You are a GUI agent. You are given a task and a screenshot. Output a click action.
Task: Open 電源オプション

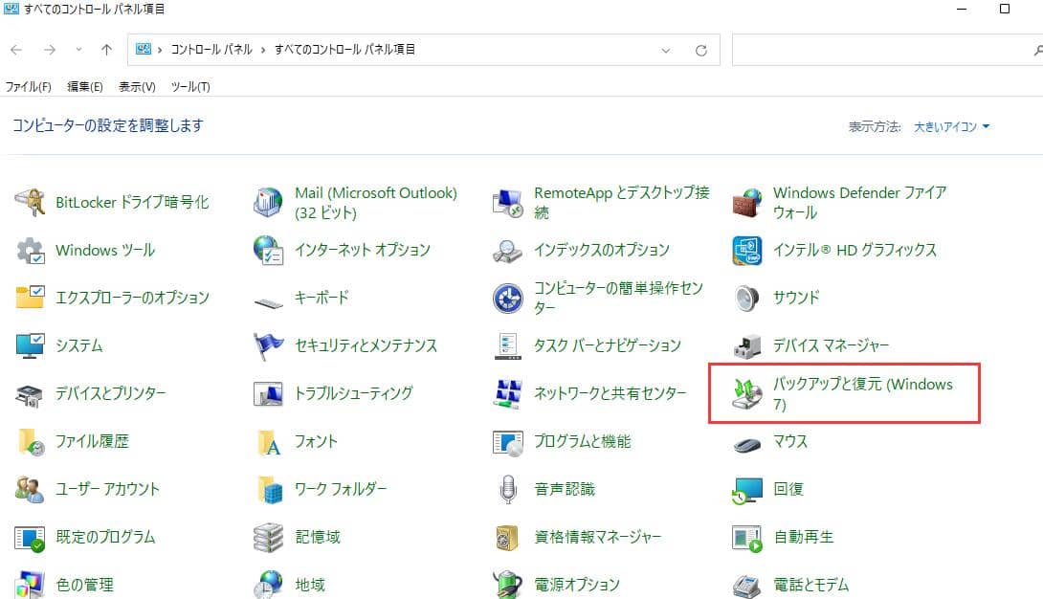pyautogui.click(x=579, y=585)
